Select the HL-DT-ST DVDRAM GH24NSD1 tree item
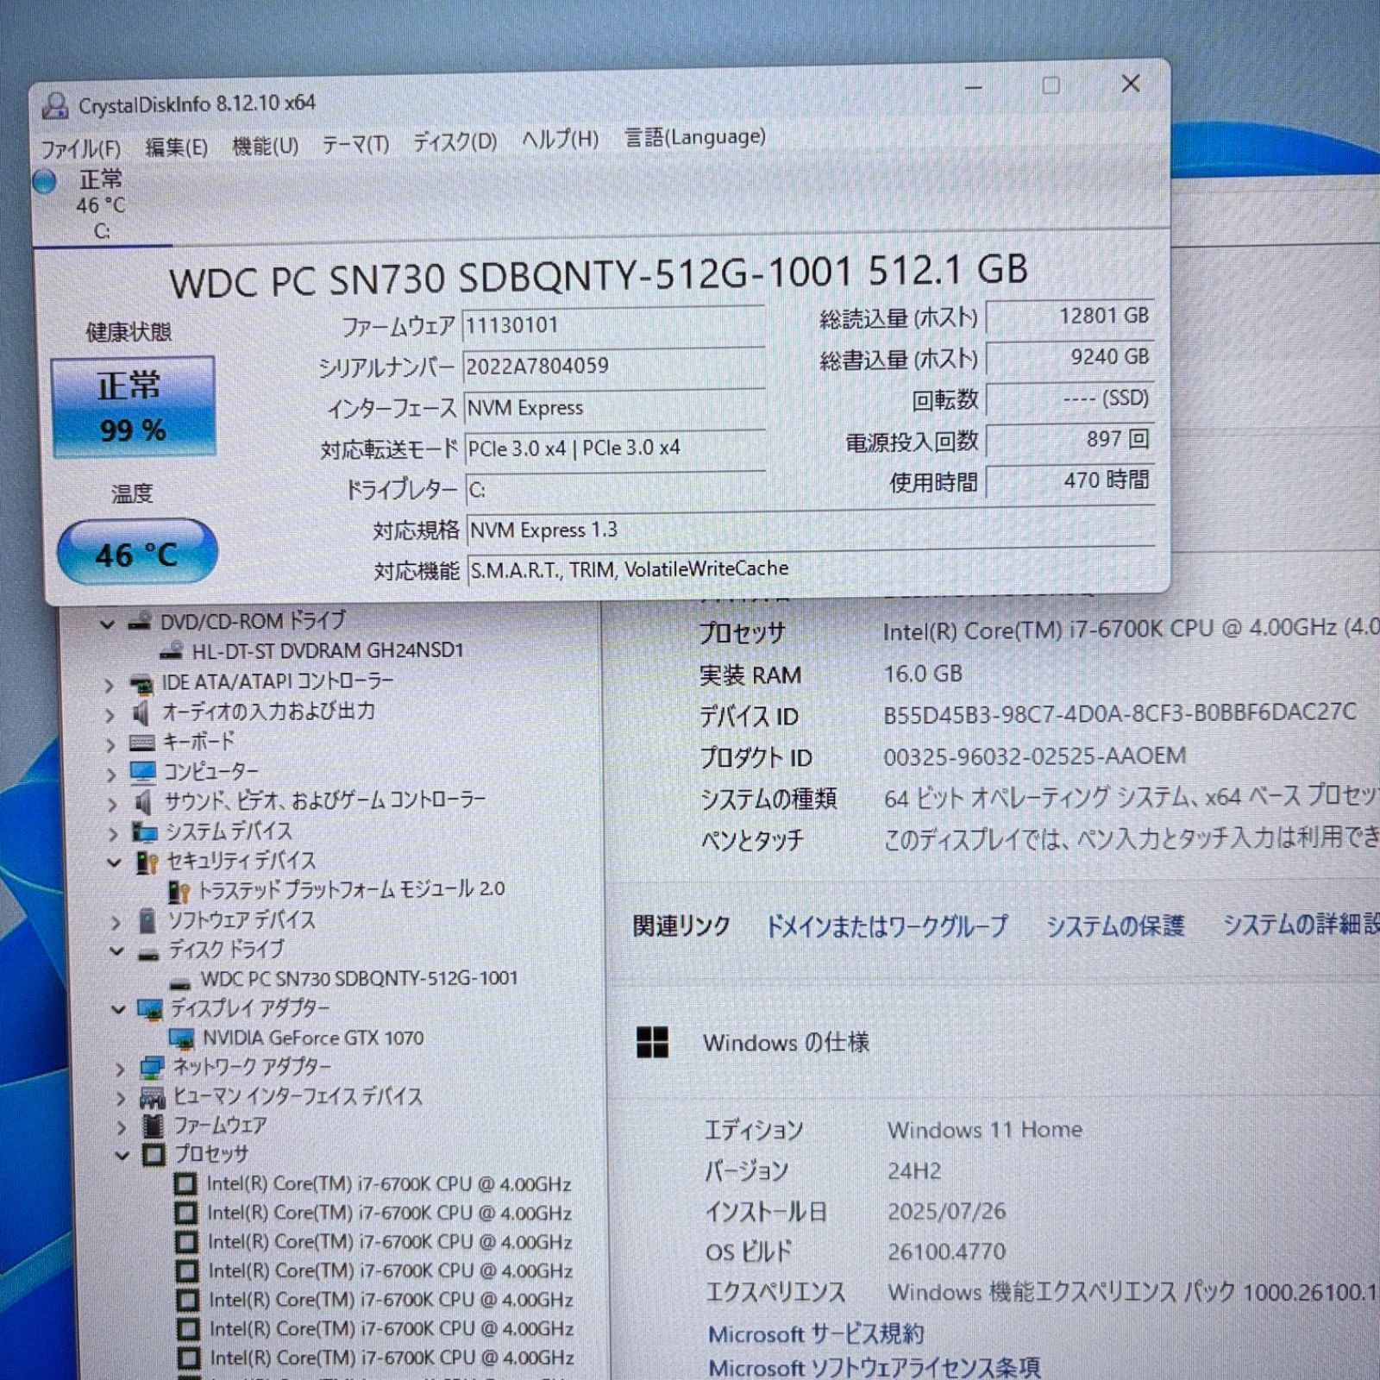Viewport: 1380px width, 1380px height. 328,650
